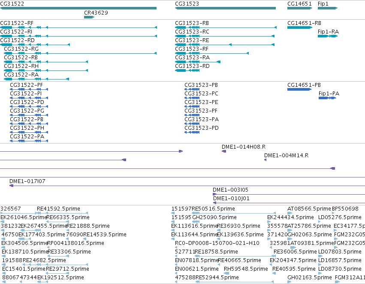
Task: Click EST label RE21888.5prime
Action: 88,226
